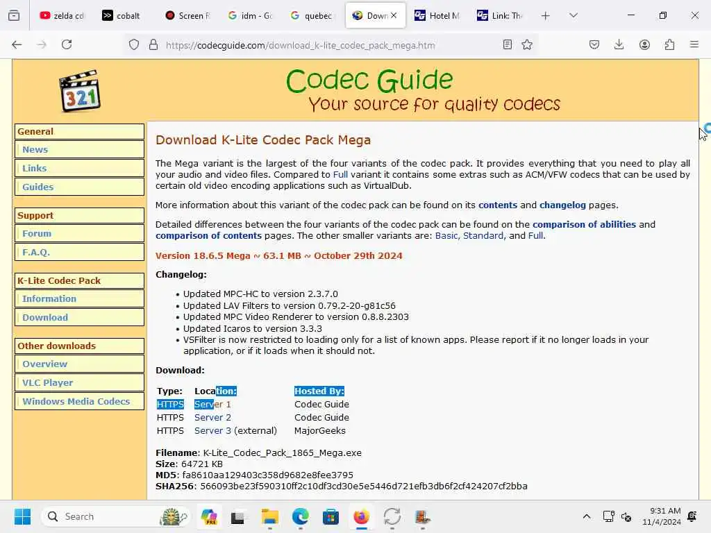Download from Server 1
The height and width of the screenshot is (533, 711).
pyautogui.click(x=212, y=405)
